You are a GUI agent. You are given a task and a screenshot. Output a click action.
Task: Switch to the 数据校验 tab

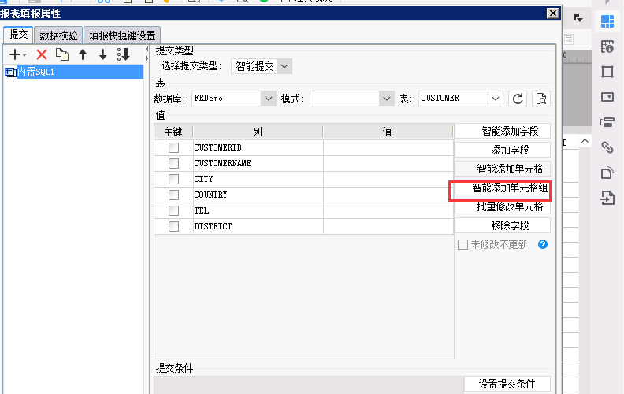point(58,35)
